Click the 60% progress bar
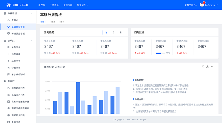Screen dimensions: 222x123 [160, 53]
